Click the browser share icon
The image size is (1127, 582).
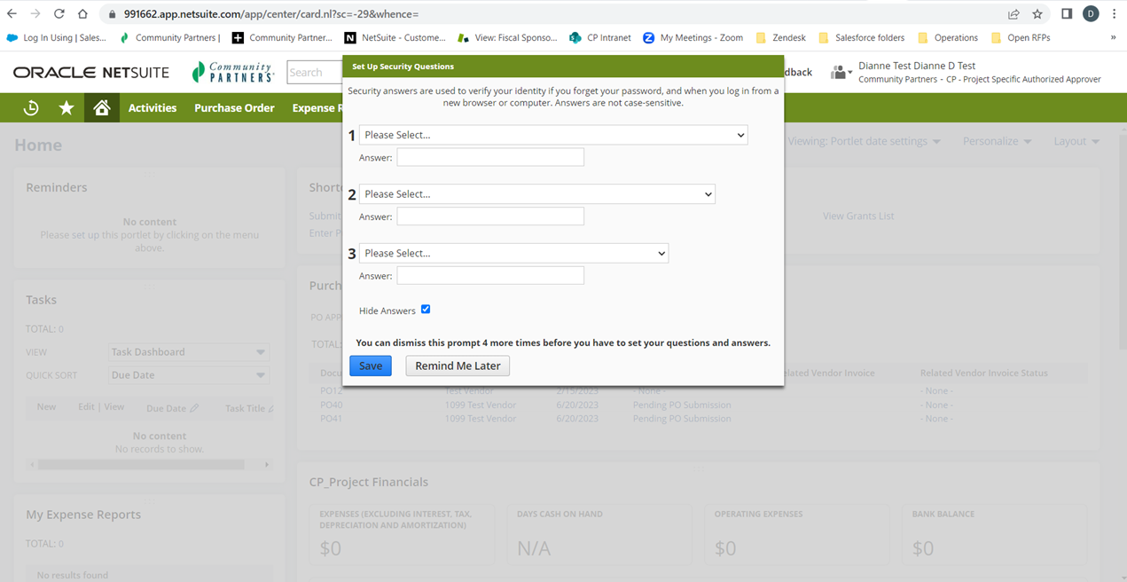pyautogui.click(x=1014, y=14)
